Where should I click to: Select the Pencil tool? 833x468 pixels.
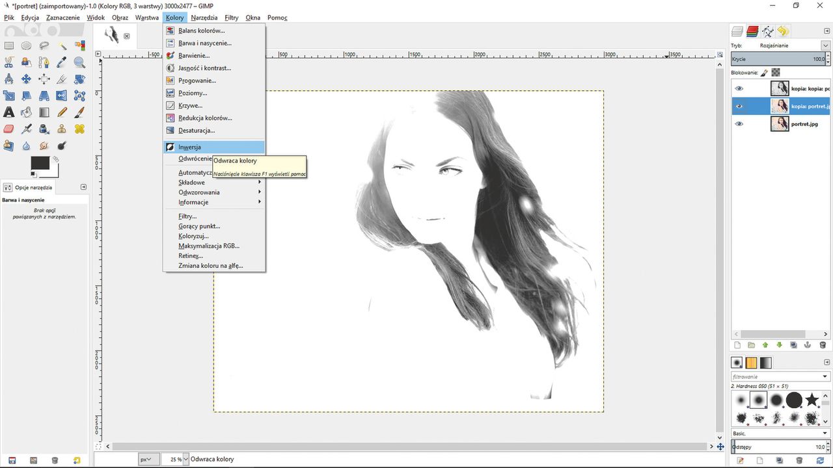pos(62,113)
